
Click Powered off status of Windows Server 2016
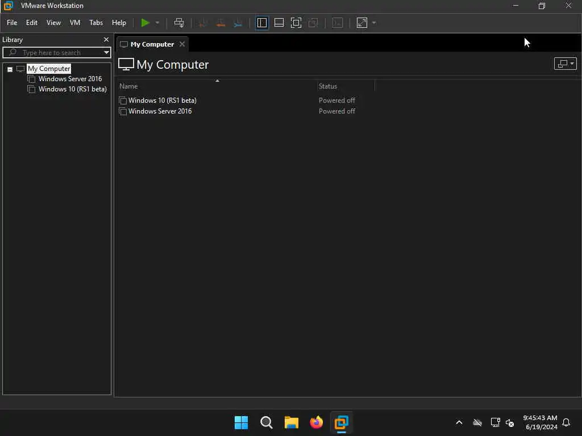click(336, 111)
